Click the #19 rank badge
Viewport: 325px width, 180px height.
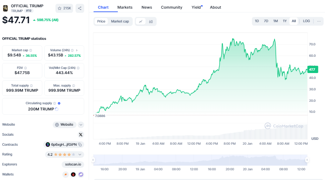pos(29,11)
